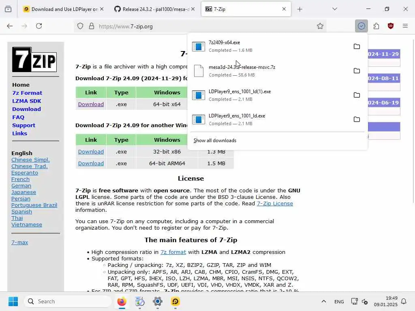Open the ENG language indicator
The height and width of the screenshot is (311, 415).
click(339, 301)
